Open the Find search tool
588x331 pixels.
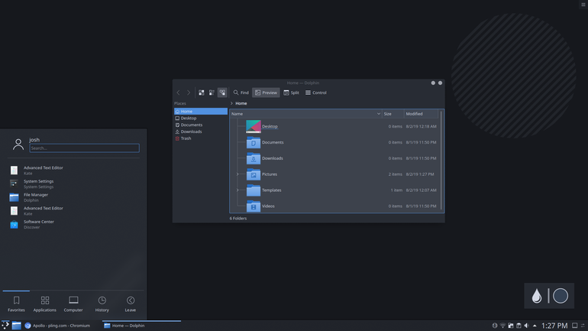click(241, 92)
